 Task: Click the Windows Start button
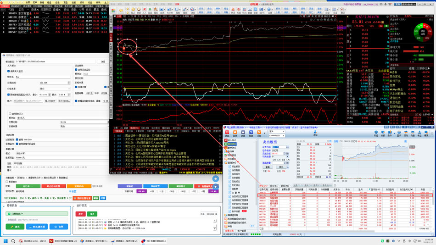point(6,240)
